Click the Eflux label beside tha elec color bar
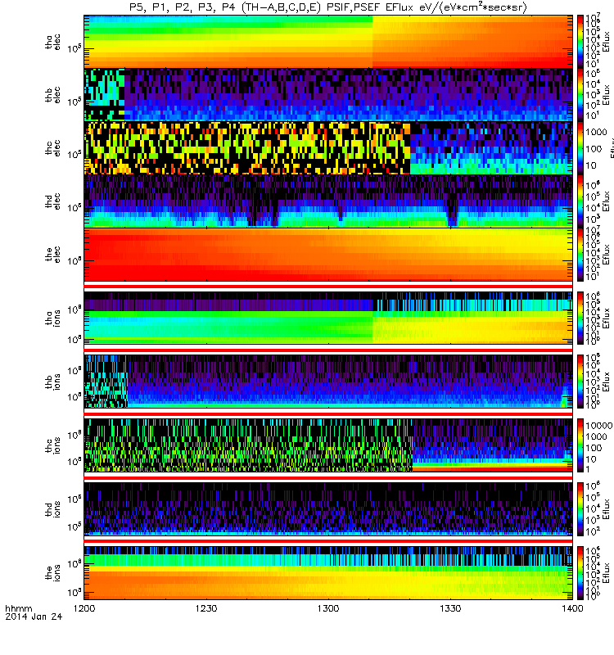614x655 pixels. point(606,42)
